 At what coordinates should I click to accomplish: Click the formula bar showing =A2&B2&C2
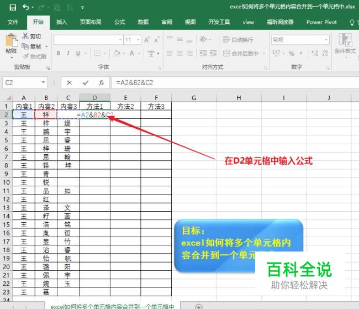pyautogui.click(x=235, y=83)
